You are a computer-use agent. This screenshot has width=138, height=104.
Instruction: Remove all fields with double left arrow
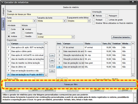click(52, 71)
